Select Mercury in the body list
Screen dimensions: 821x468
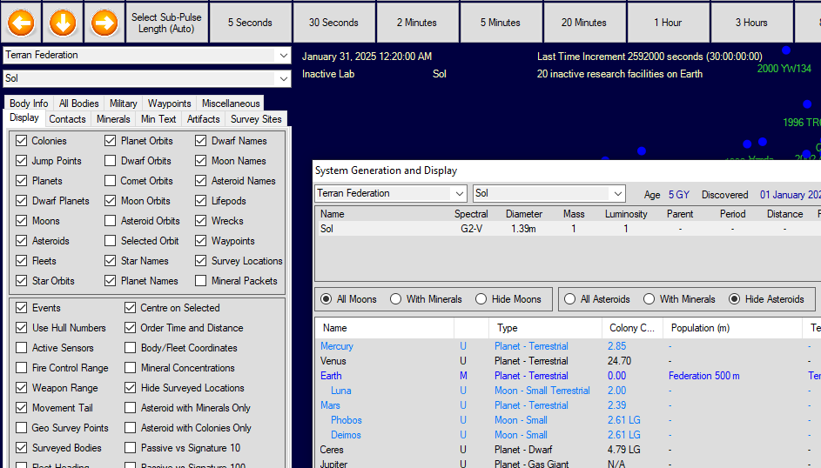[x=568, y=346]
